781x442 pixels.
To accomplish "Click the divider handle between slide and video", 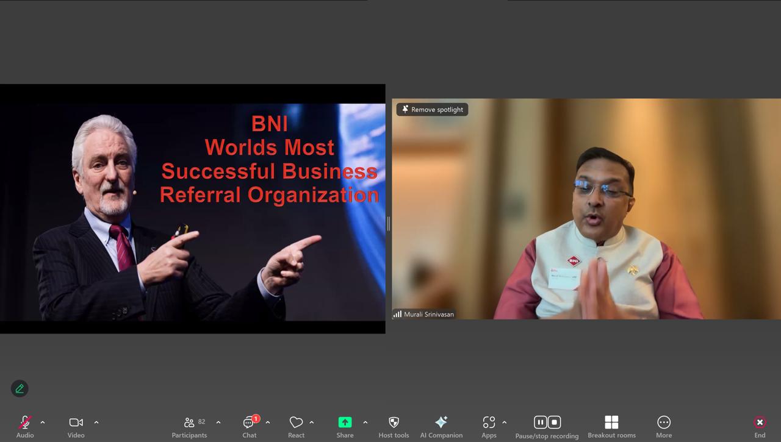I will click(388, 224).
